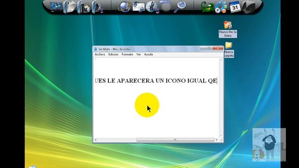Screen dimensions: 299x168
Task: Select the 'Nuevo No Se Entra' desktop folder
Action: tap(228, 29)
